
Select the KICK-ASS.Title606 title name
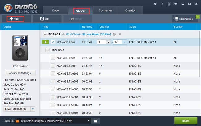pyautogui.click(x=67, y=74)
